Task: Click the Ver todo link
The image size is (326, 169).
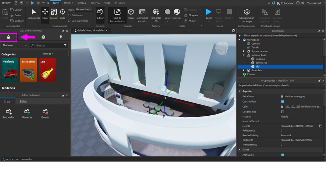Action: 47,54
